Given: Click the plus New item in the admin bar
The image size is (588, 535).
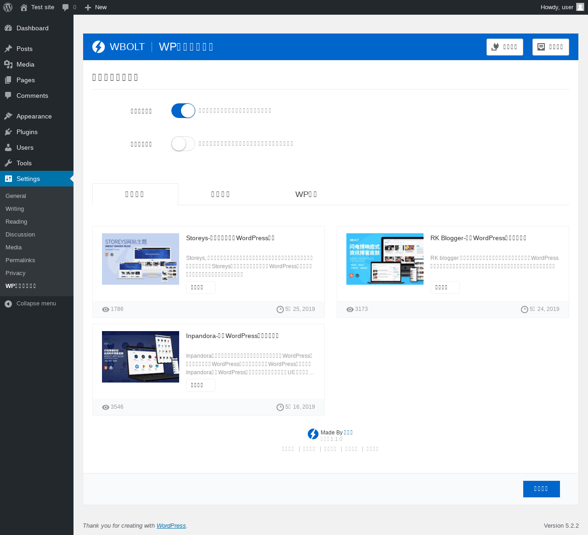Looking at the screenshot, I should [x=96, y=7].
